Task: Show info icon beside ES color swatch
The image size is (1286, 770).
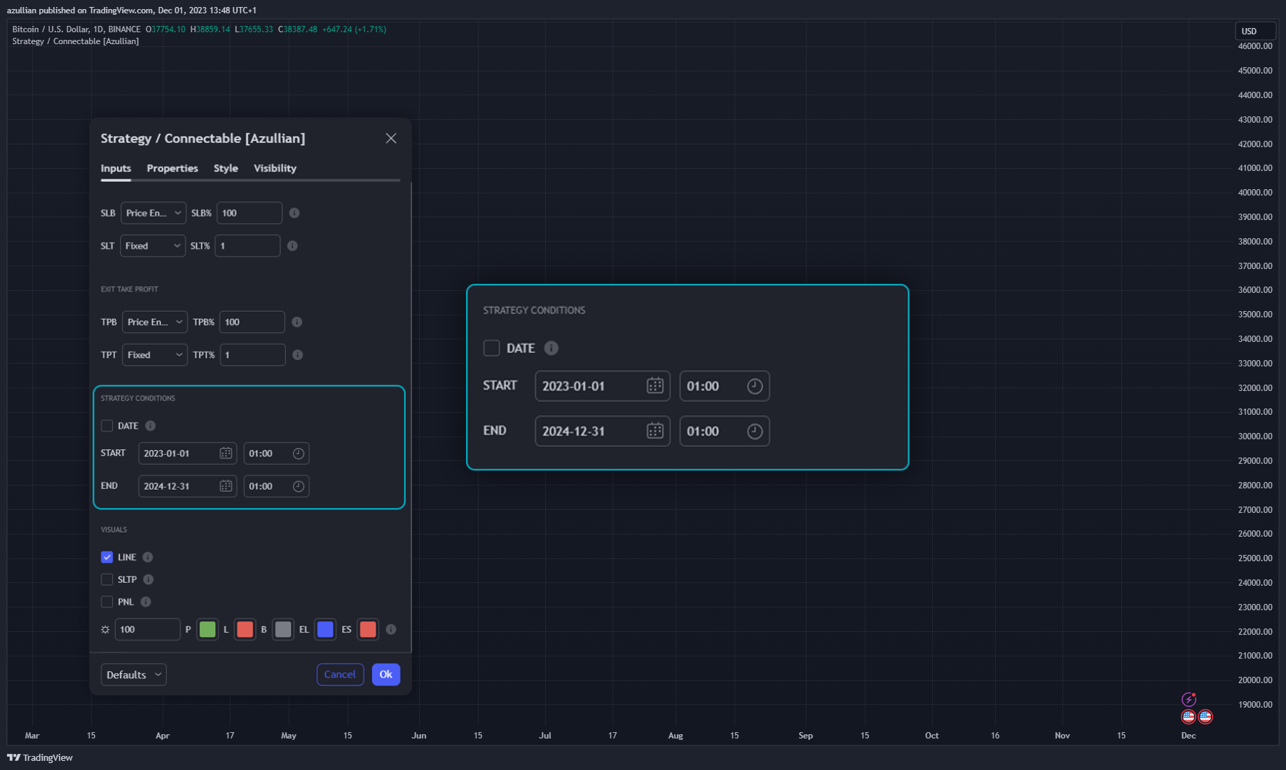Action: point(391,630)
